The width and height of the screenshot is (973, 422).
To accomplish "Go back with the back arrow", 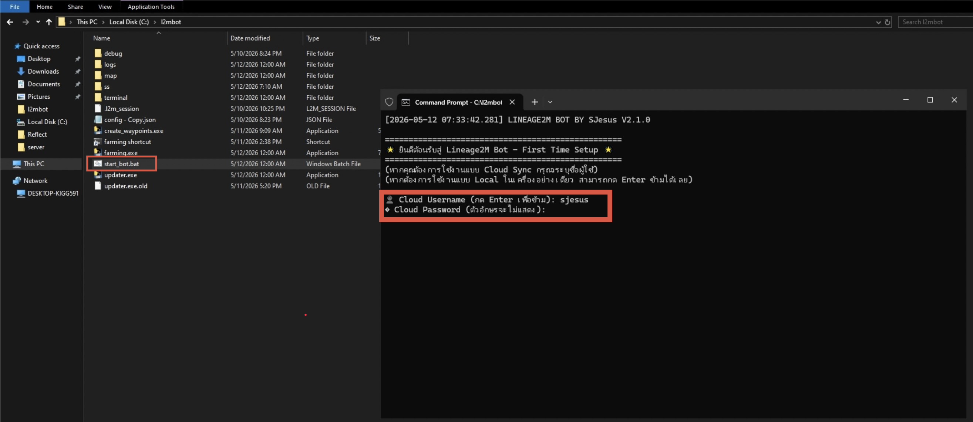I will 10,22.
